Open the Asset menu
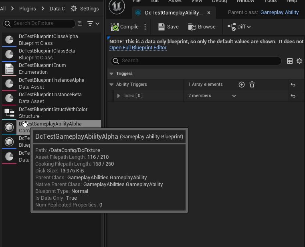Viewport: 305px width, 247px height. coord(175,1)
